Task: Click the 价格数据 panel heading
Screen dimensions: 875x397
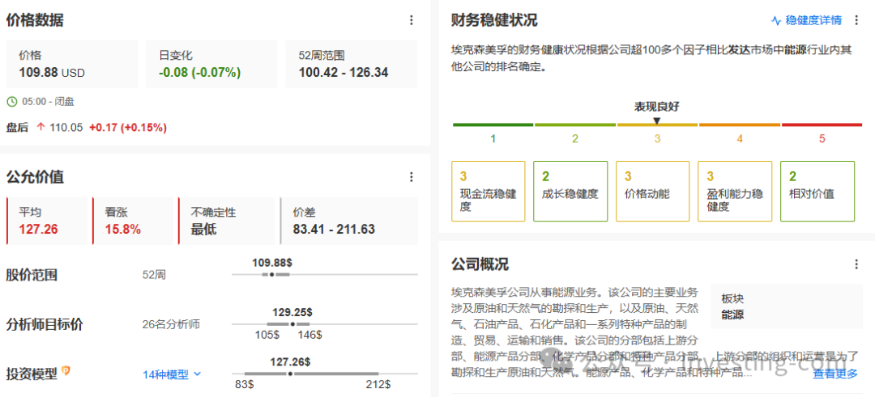Action: tap(35, 20)
